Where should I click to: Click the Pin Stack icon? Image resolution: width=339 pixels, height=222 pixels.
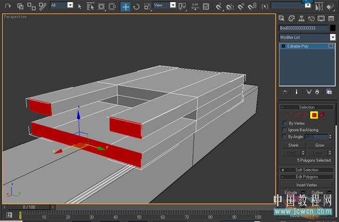point(285,92)
